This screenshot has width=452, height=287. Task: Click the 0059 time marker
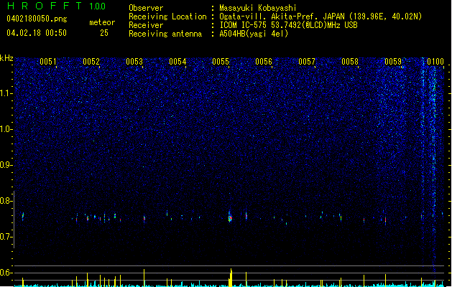(393, 62)
